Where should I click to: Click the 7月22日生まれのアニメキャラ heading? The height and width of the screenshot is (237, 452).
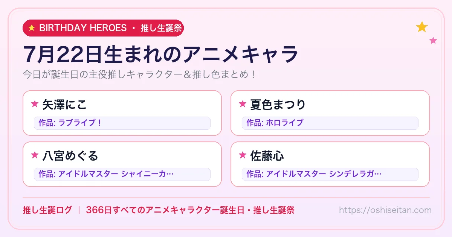click(161, 54)
